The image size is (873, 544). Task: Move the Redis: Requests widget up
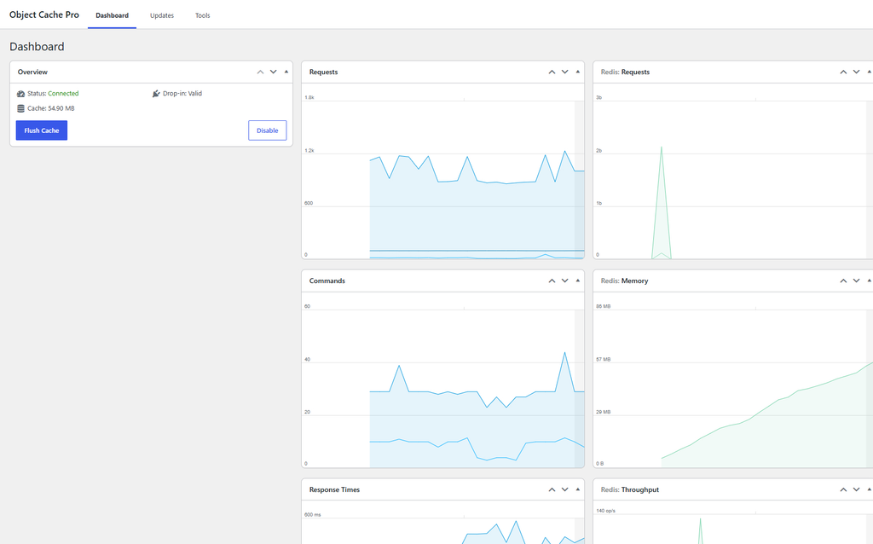(x=843, y=72)
